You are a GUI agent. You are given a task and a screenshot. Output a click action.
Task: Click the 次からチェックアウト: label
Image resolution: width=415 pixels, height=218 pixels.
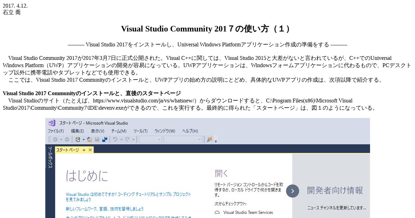[230, 204]
